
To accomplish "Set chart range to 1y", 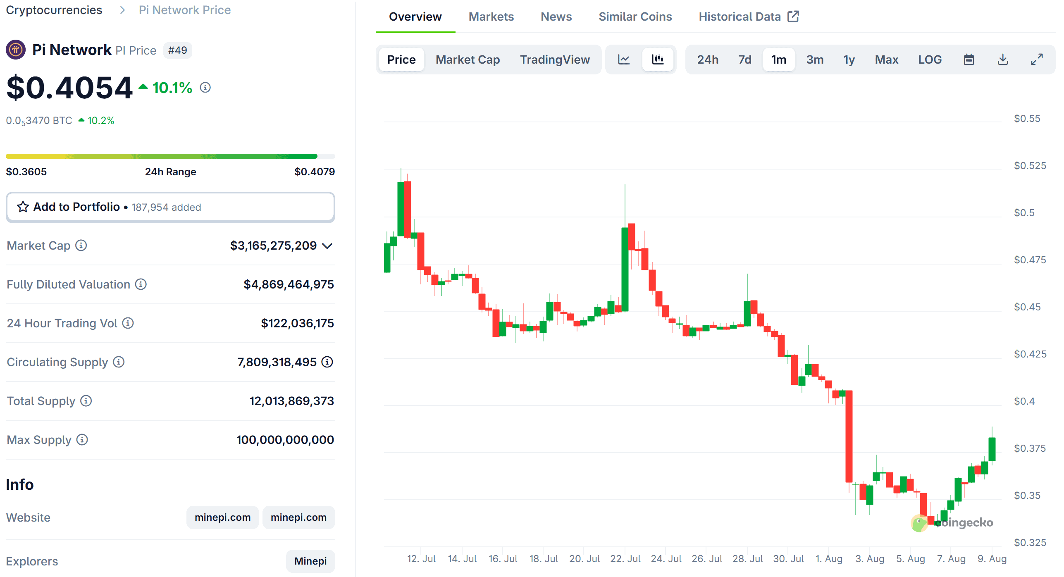I will 849,60.
